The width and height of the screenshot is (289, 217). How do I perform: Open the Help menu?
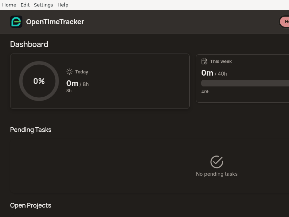tap(62, 5)
